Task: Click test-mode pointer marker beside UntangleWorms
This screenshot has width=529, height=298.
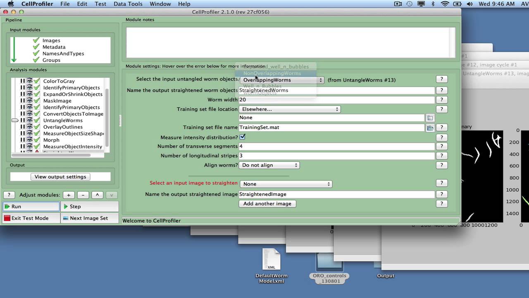Action: pos(15,120)
